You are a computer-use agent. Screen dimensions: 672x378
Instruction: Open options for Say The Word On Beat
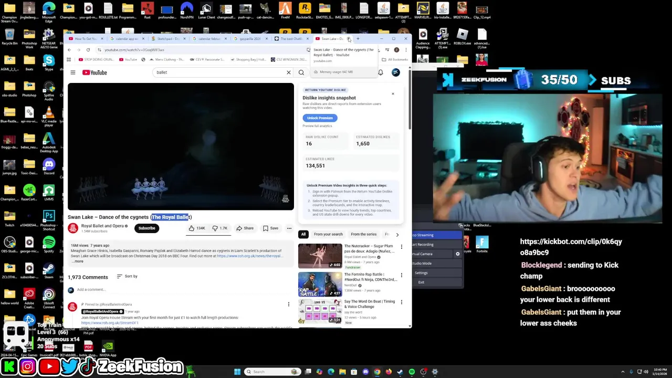pos(402,302)
